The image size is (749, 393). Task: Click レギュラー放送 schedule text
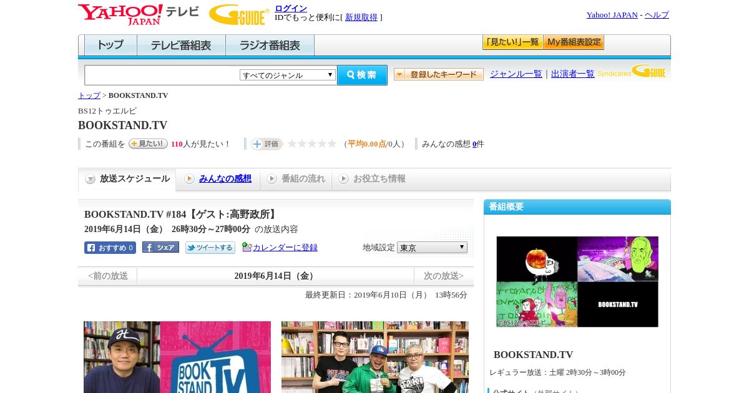tap(557, 372)
